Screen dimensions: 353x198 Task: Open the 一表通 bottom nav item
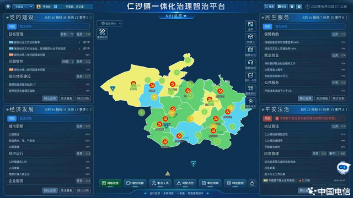(181, 193)
